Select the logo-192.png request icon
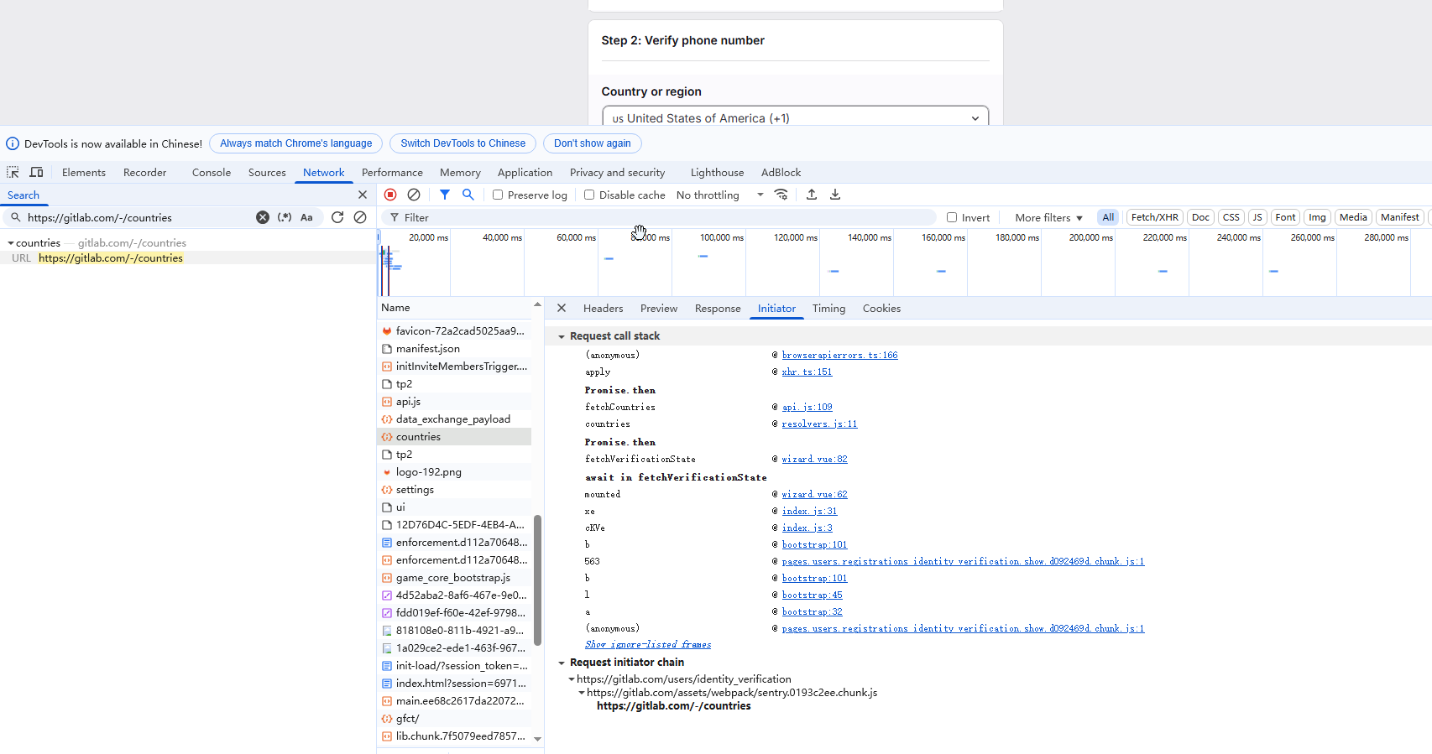 point(387,472)
